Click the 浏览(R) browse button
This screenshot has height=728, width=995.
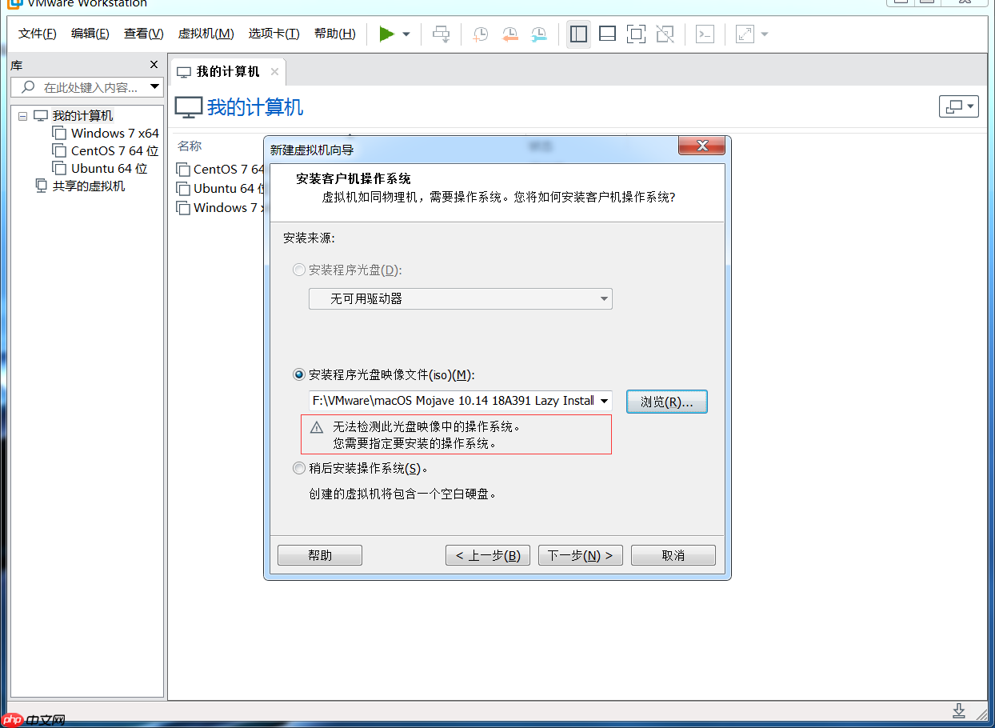pyautogui.click(x=666, y=401)
